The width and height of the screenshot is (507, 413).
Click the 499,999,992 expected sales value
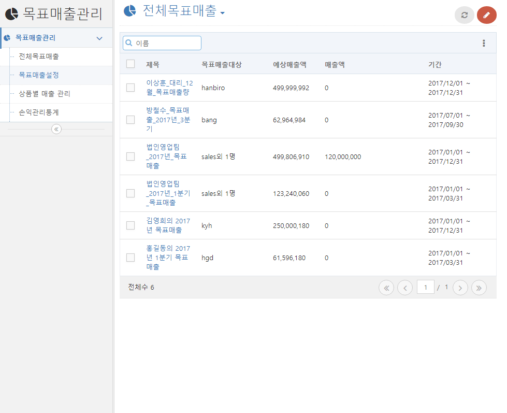click(x=291, y=88)
